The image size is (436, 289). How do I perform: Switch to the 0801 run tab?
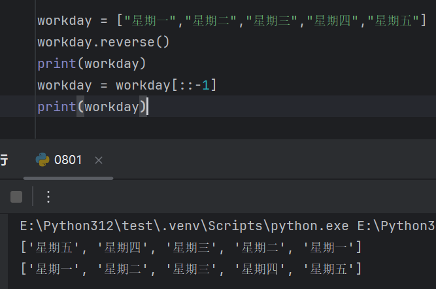68,160
